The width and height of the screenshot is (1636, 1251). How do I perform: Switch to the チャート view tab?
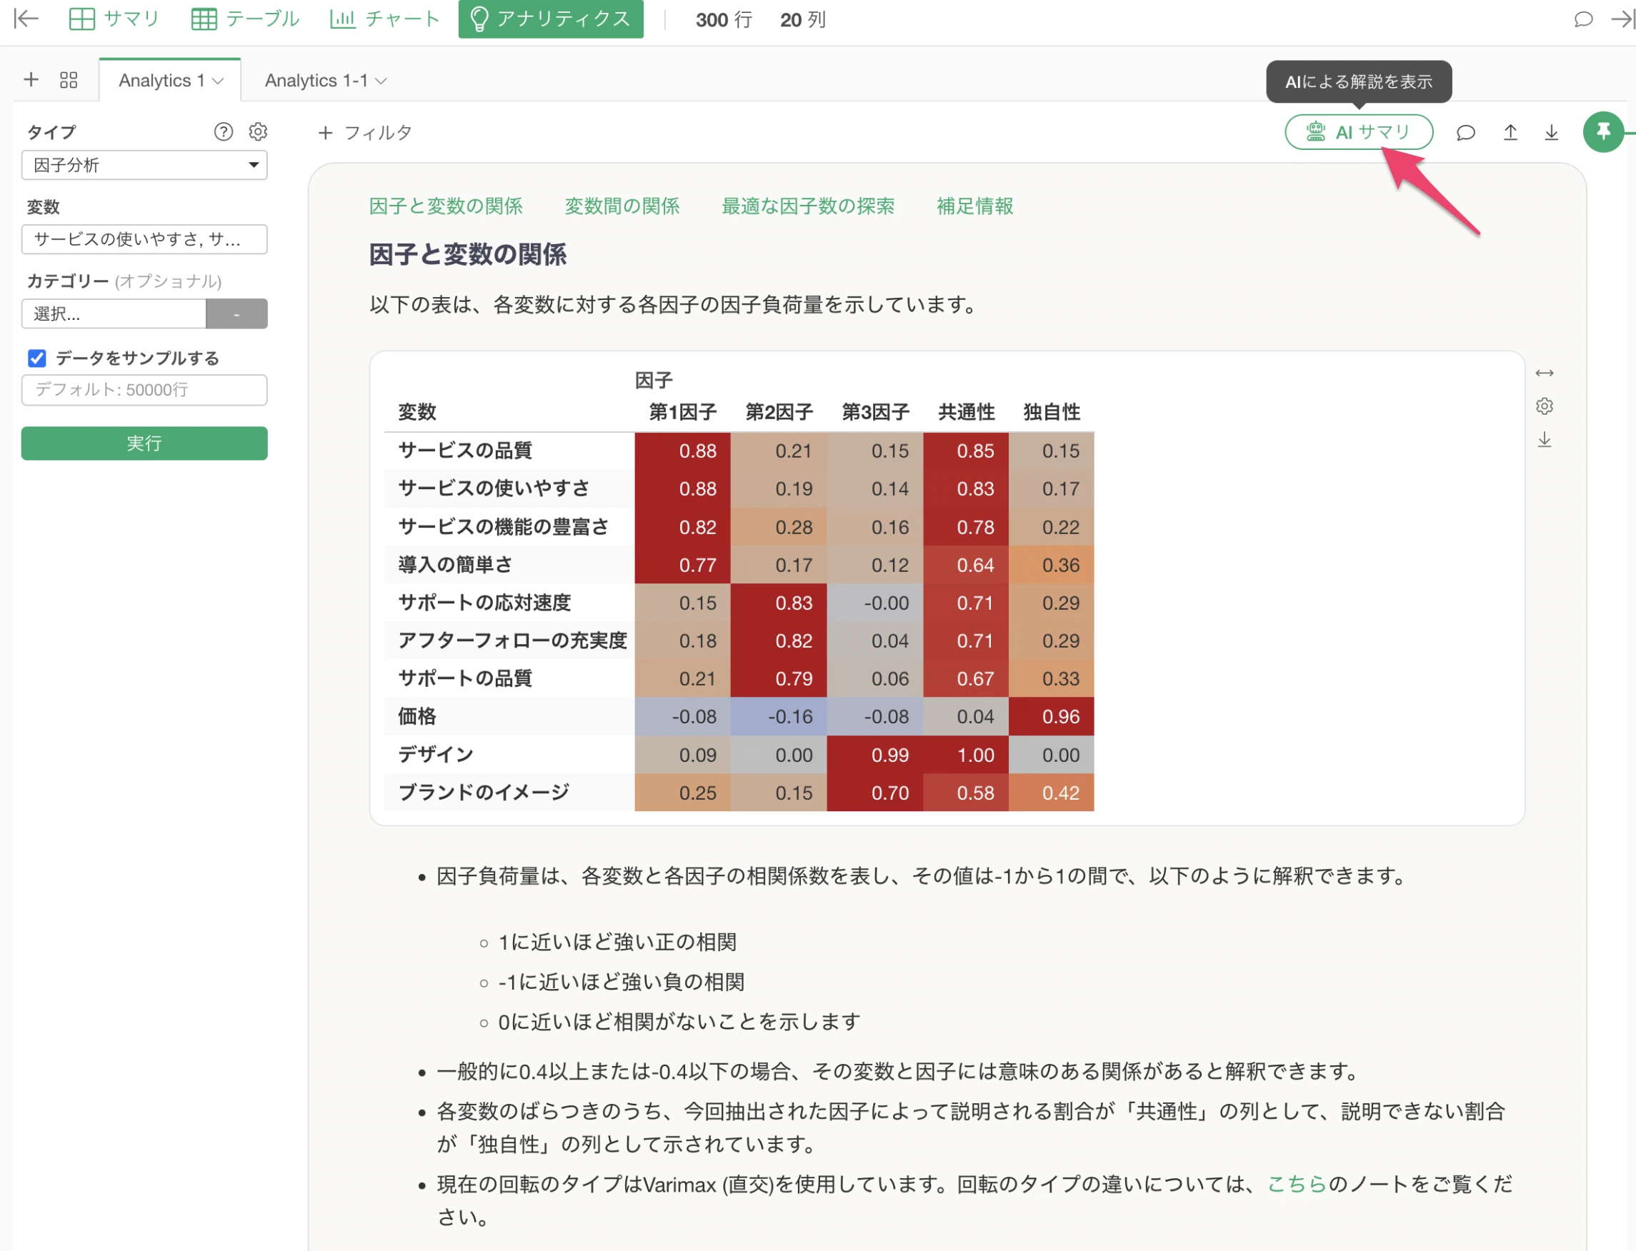tap(384, 19)
